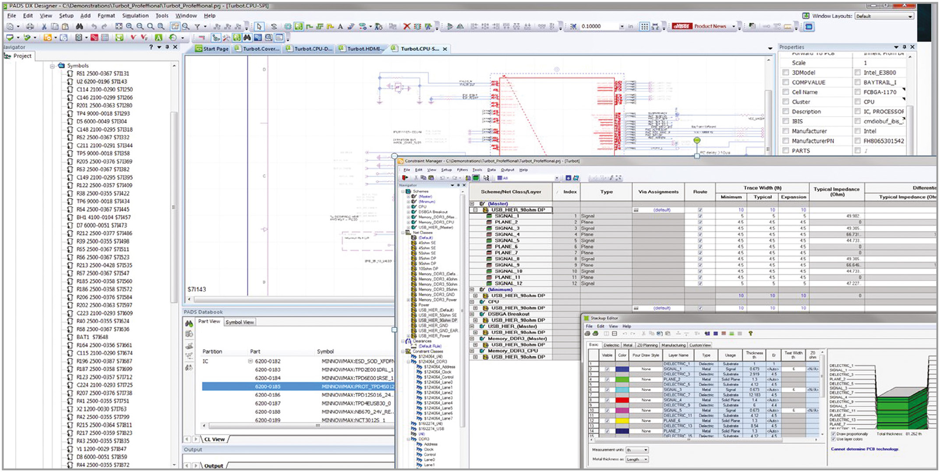This screenshot has height=472, width=940.
Task: Pin the Properties panel
Action: pyautogui.click(x=904, y=47)
